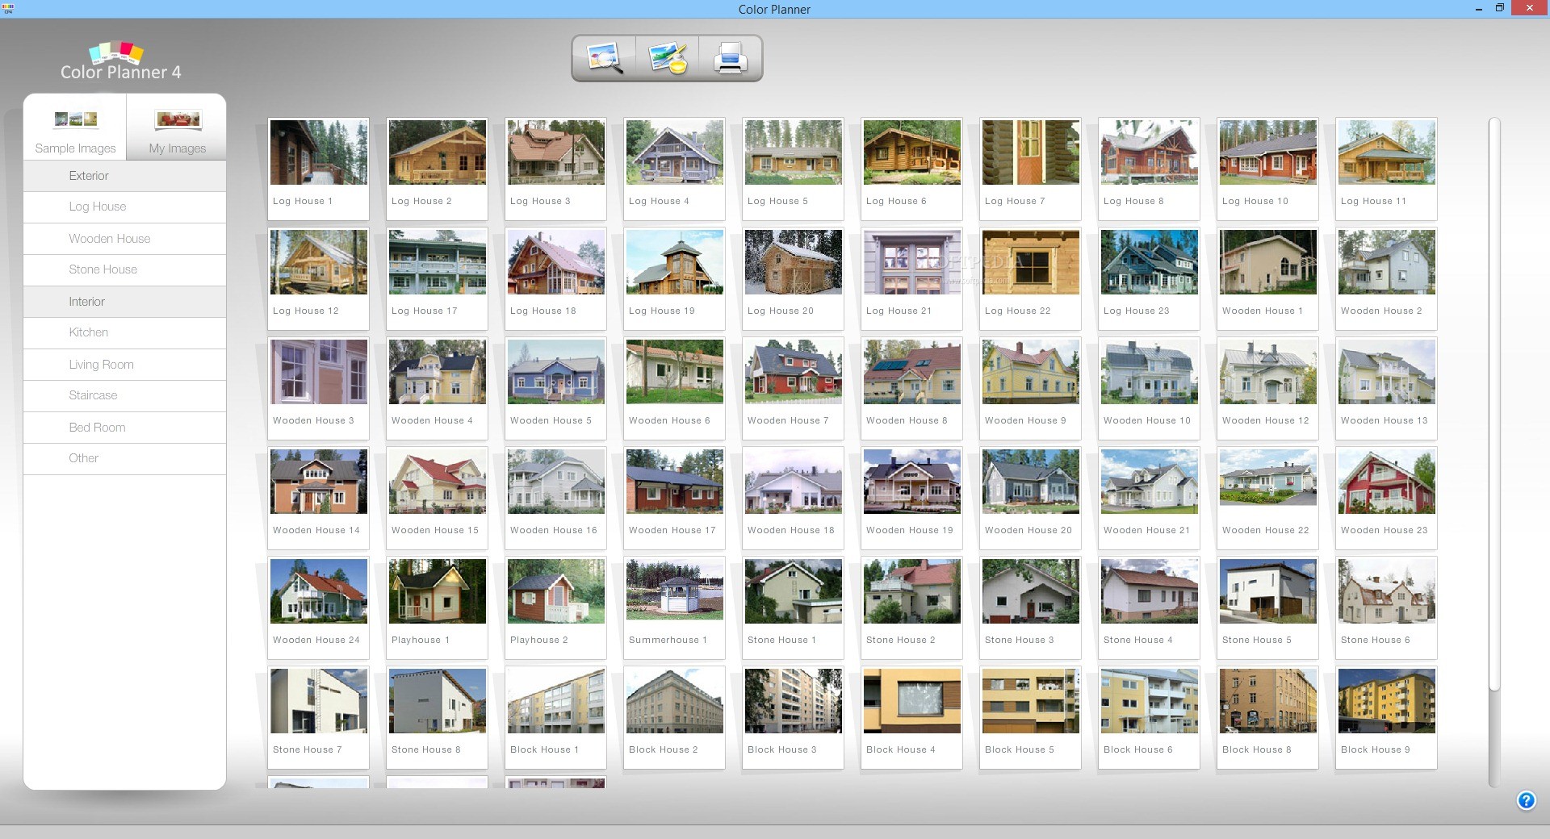Open the Wooden House 5 thumbnail
The width and height of the screenshot is (1550, 839).
[556, 388]
